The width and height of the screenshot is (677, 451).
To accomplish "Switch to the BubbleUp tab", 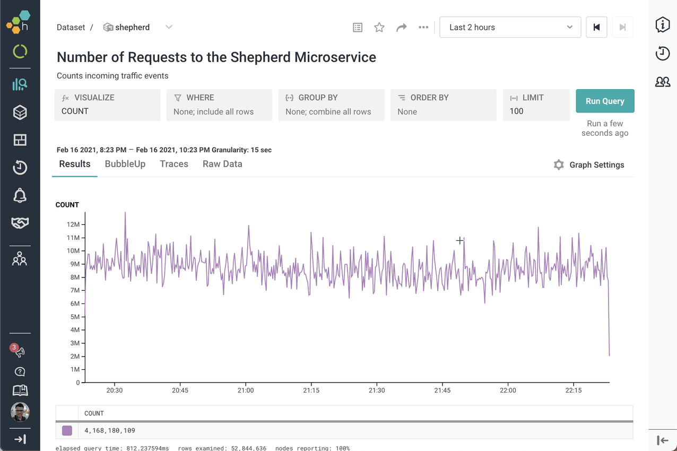I will click(x=125, y=164).
